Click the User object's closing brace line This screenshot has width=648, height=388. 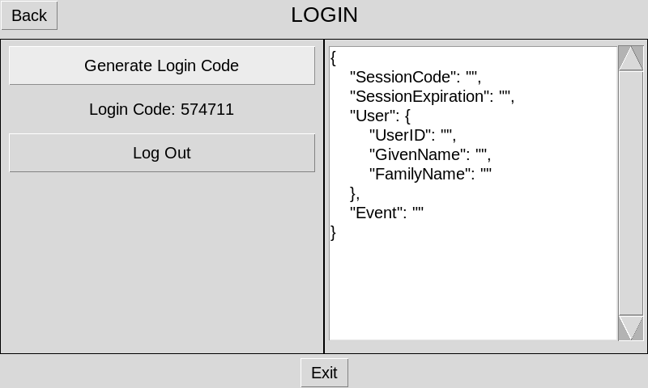pyautogui.click(x=354, y=194)
